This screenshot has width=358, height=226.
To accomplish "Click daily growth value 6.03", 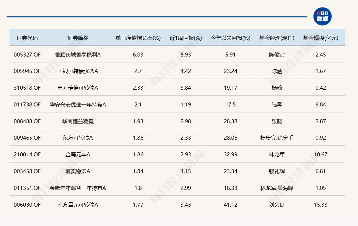I will pos(138,55).
